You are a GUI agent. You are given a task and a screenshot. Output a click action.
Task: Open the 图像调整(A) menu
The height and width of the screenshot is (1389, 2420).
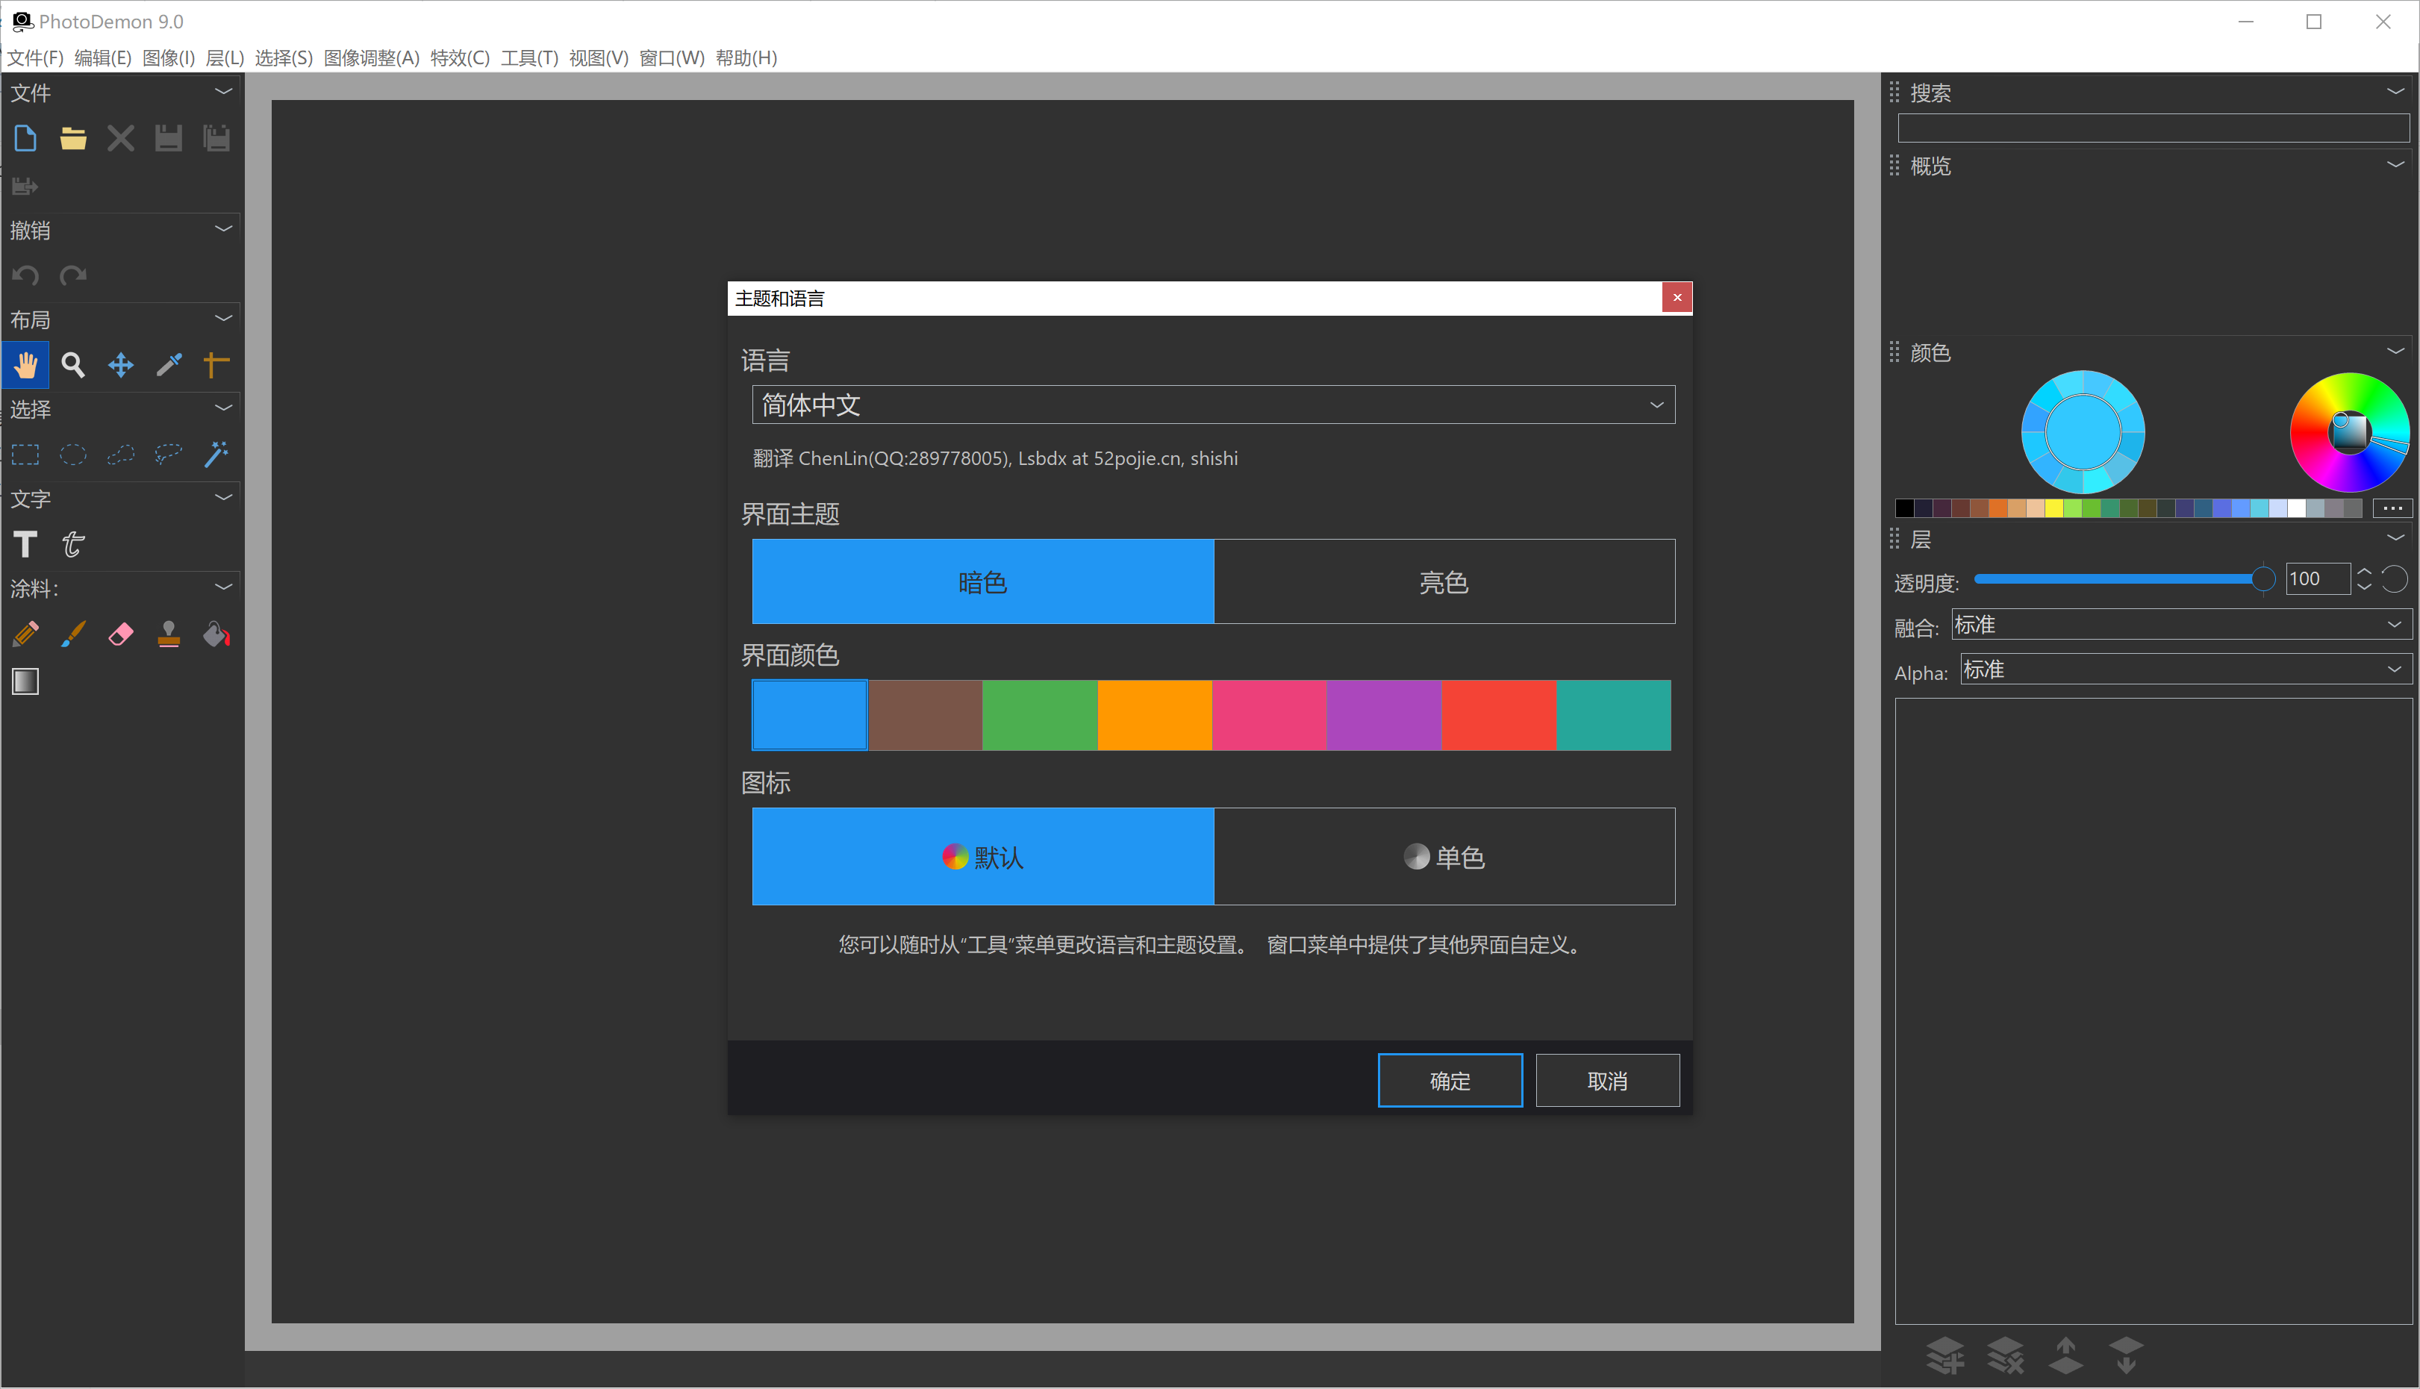pos(371,58)
